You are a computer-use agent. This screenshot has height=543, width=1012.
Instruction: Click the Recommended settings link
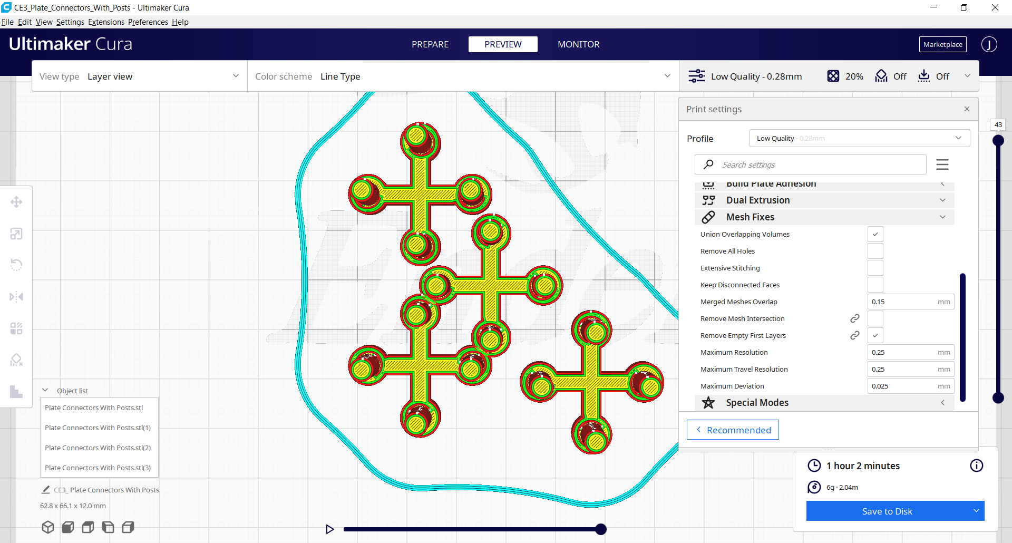coord(733,430)
